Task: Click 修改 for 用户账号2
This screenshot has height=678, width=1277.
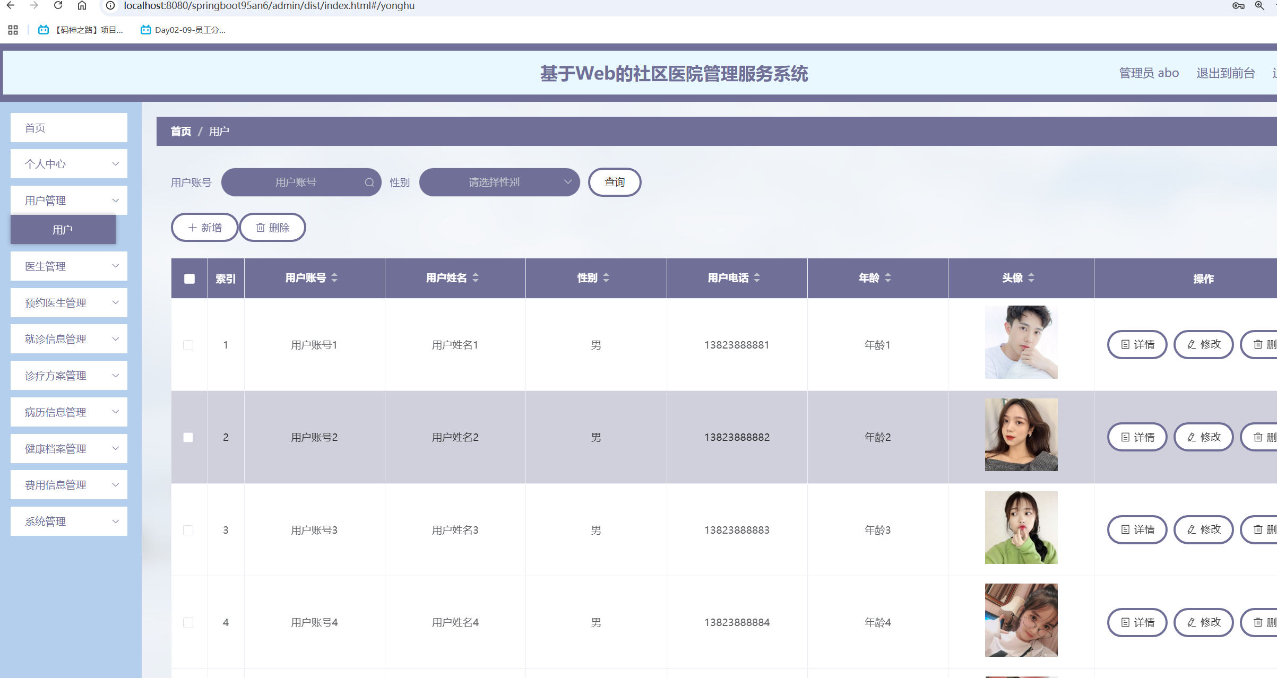Action: coord(1204,437)
